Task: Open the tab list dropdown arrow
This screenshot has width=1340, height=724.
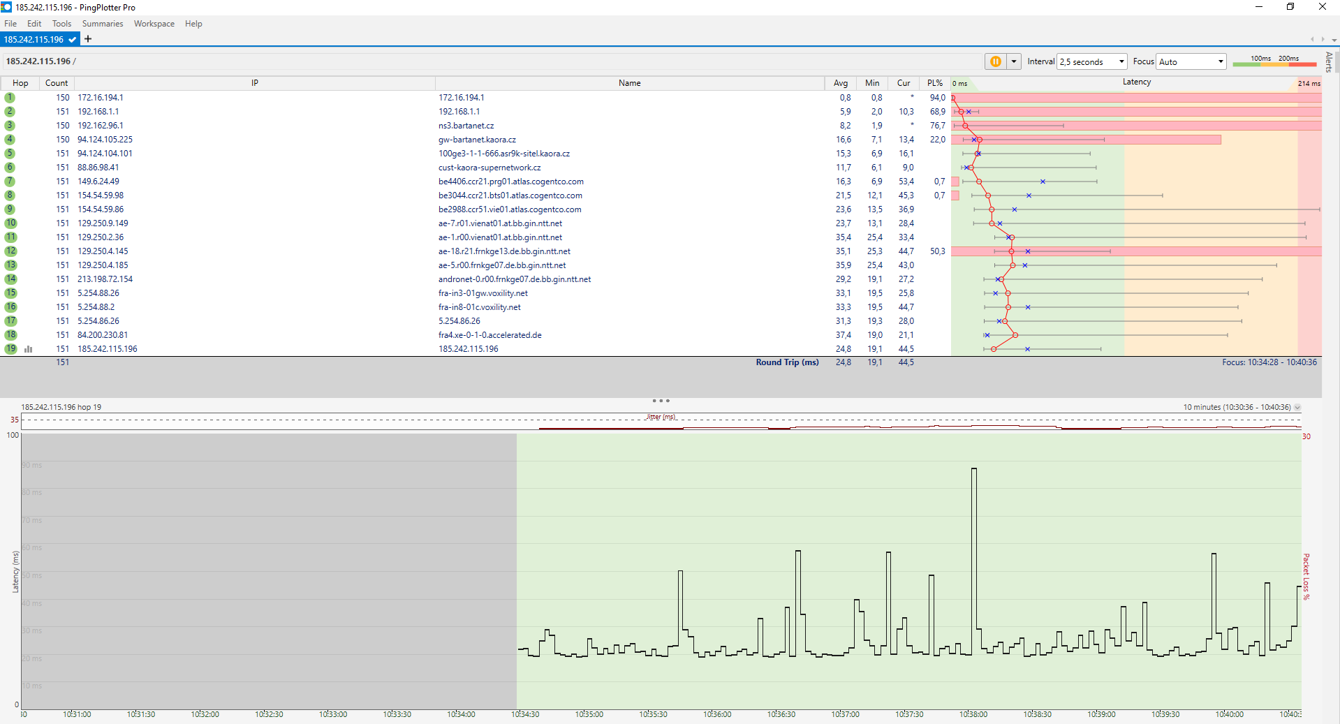Action: (x=1334, y=40)
